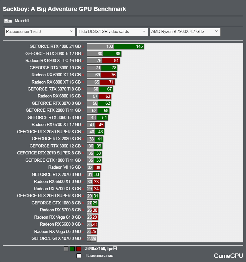Click the RTX 3080 10 GB green bar showing 78
Screen dimensions: 246x262
(x=109, y=68)
